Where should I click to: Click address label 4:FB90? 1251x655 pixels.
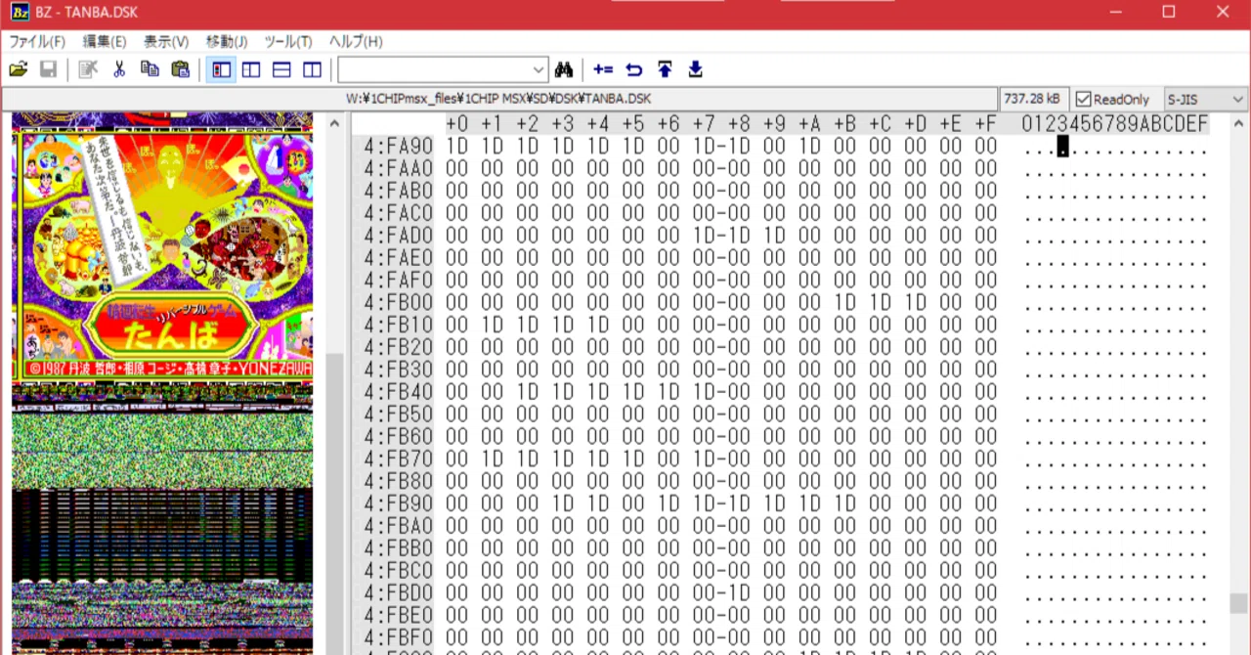[396, 503]
